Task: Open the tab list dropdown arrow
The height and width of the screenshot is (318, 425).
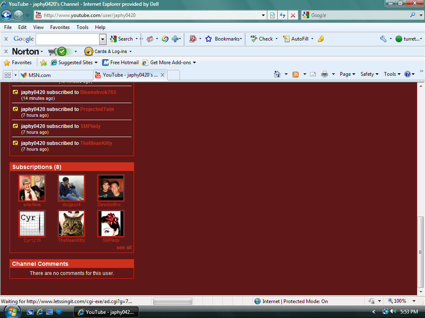Action: 15,75
